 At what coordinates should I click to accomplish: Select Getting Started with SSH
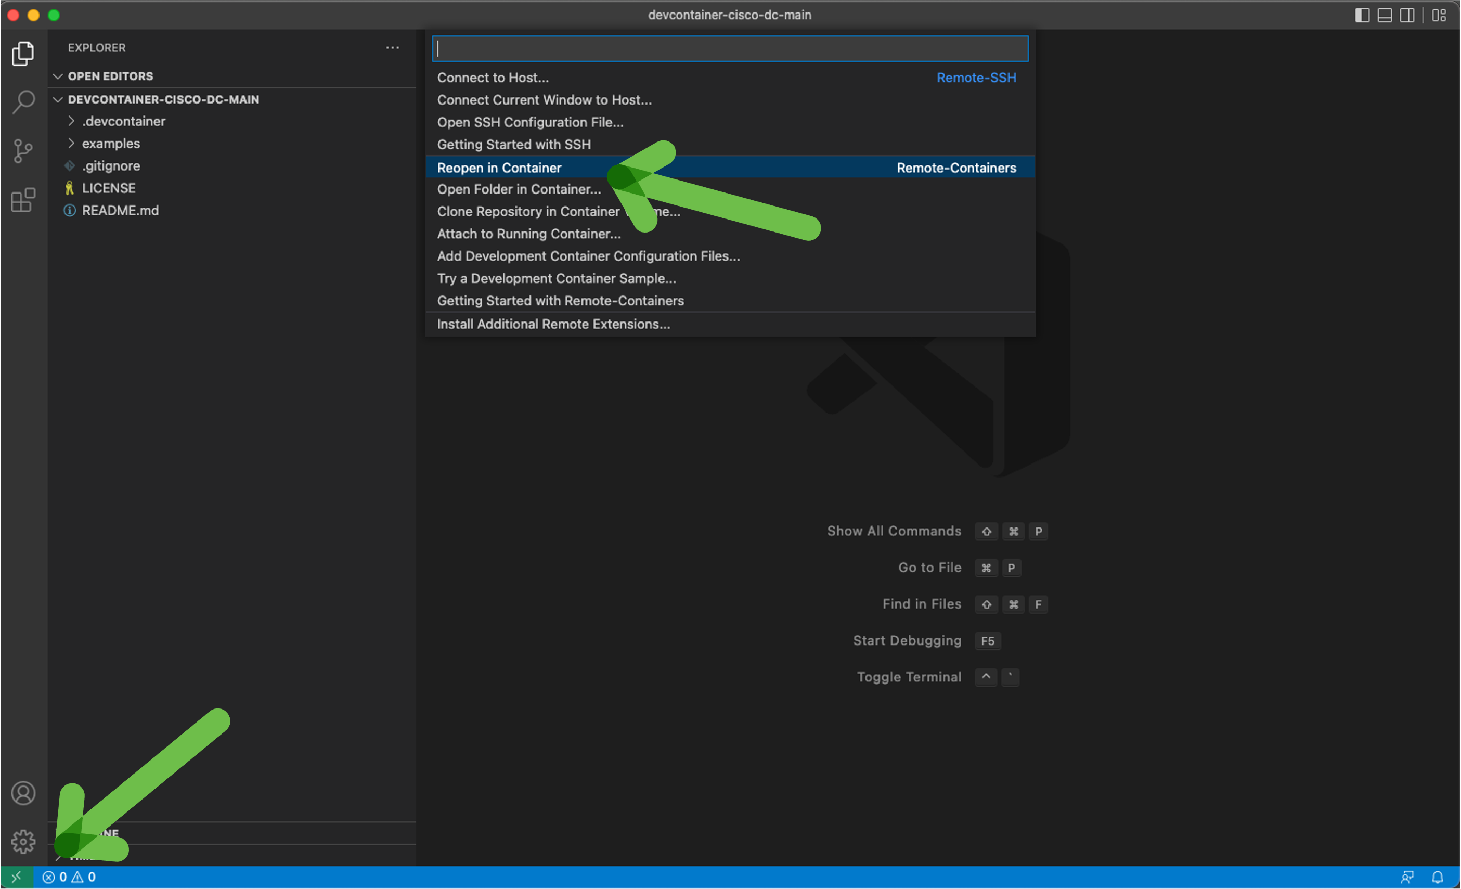pyautogui.click(x=730, y=145)
